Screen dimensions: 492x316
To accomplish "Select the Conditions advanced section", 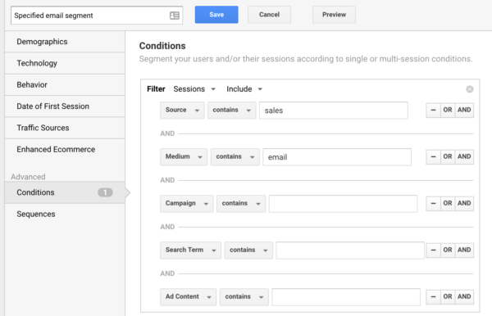I will click(x=65, y=192).
